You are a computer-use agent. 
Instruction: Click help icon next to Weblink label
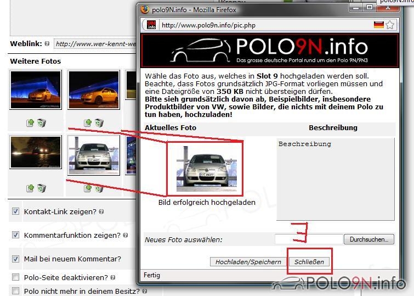pos(47,43)
